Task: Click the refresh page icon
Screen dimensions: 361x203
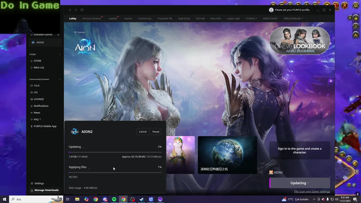Action: pos(82,10)
